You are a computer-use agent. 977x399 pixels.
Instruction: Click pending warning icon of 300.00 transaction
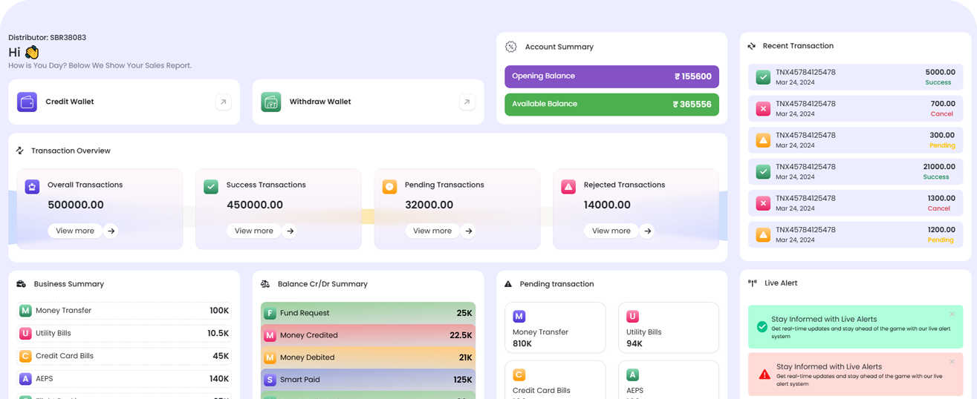763,140
